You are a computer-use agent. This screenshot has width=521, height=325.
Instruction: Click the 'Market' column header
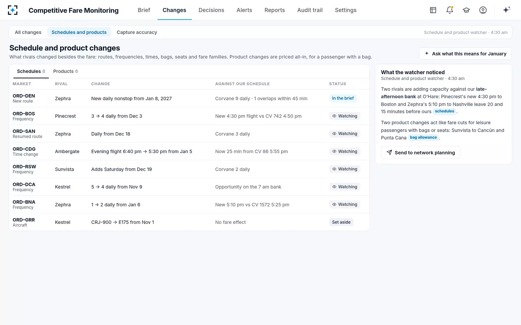click(x=22, y=84)
